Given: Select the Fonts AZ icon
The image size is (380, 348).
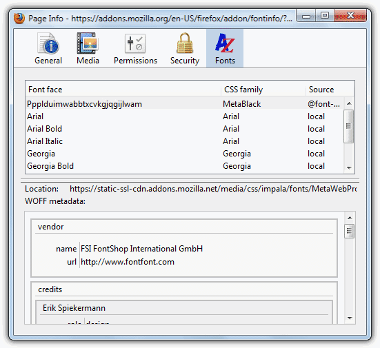Looking at the screenshot, I should [225, 43].
